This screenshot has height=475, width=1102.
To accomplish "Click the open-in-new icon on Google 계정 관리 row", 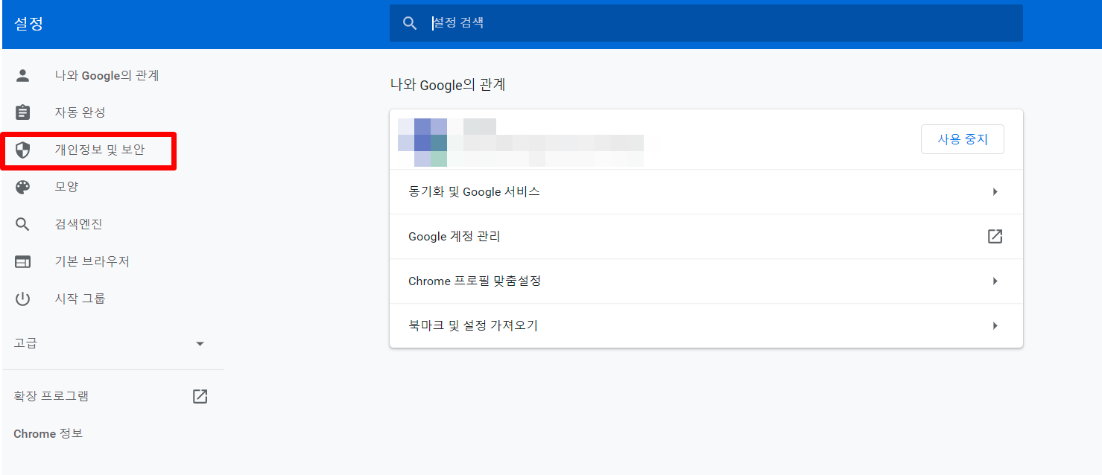I will 995,236.
